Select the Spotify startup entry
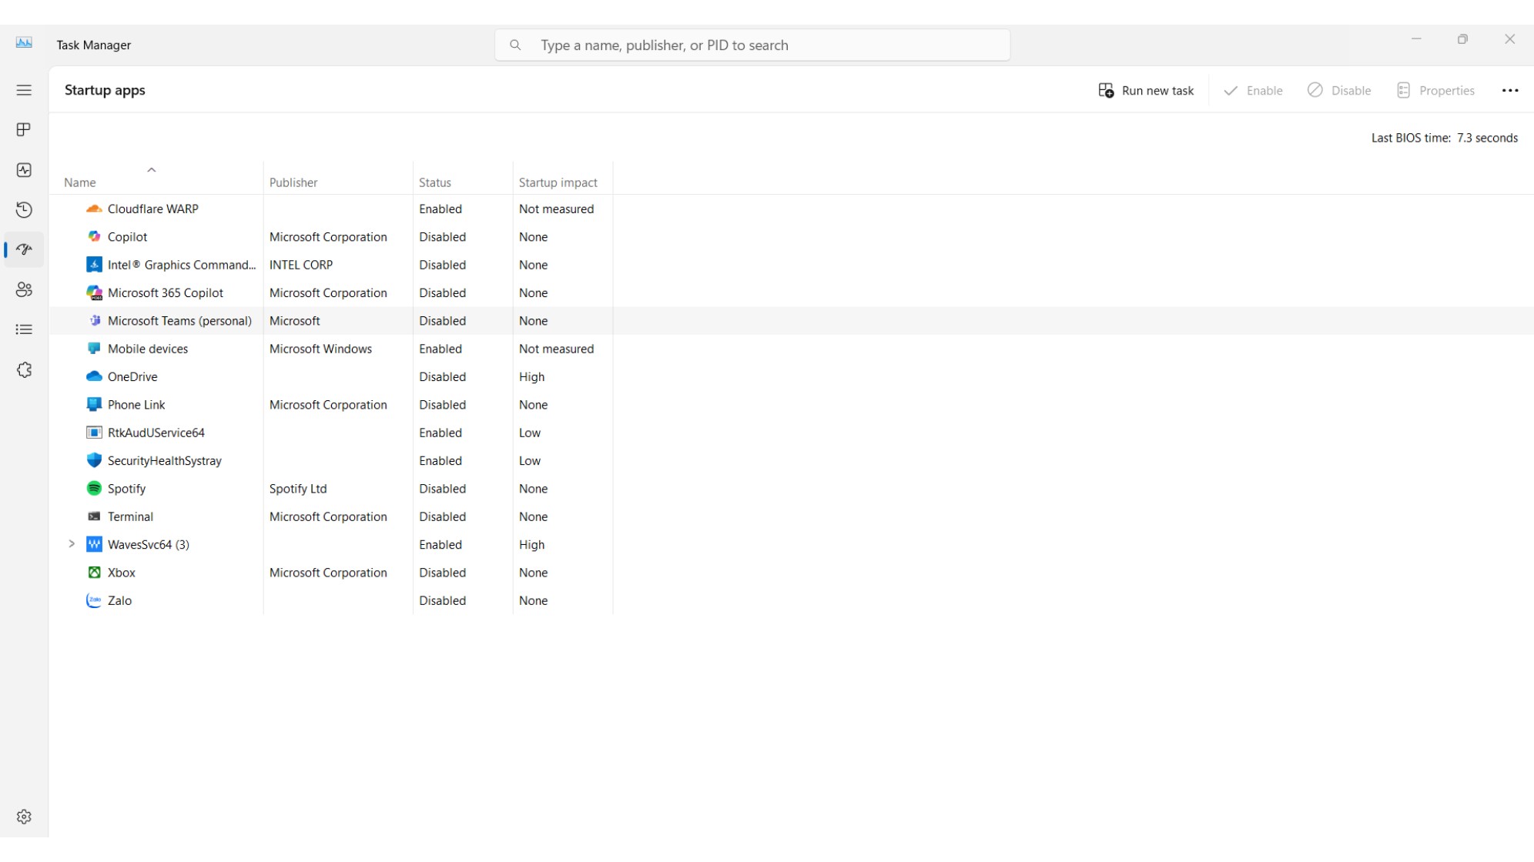Screen dimensions: 1534x862 pyautogui.click(x=127, y=489)
